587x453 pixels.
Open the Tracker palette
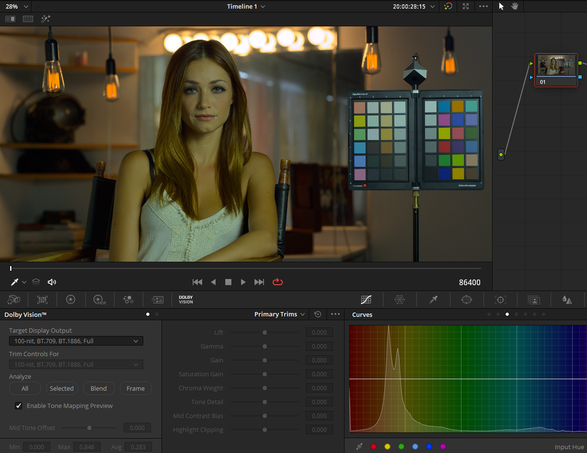tap(500, 300)
